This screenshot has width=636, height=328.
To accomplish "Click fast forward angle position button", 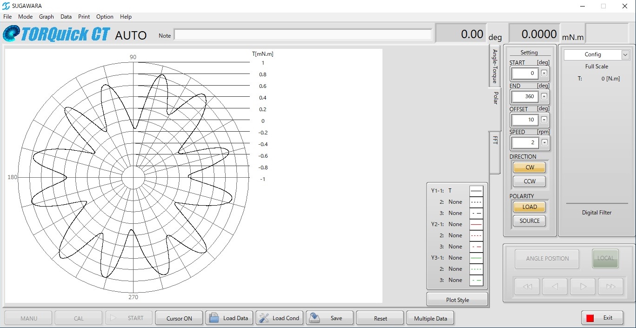I will coord(611,287).
